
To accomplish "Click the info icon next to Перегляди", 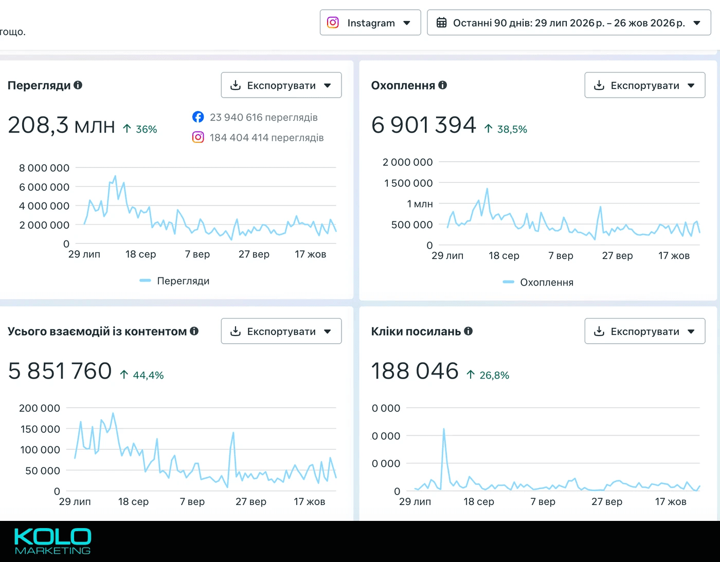I will 78,85.
